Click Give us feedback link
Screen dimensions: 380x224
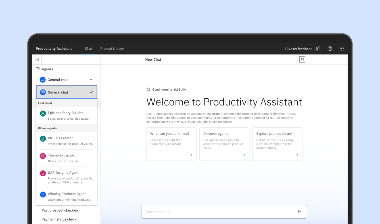(x=299, y=49)
